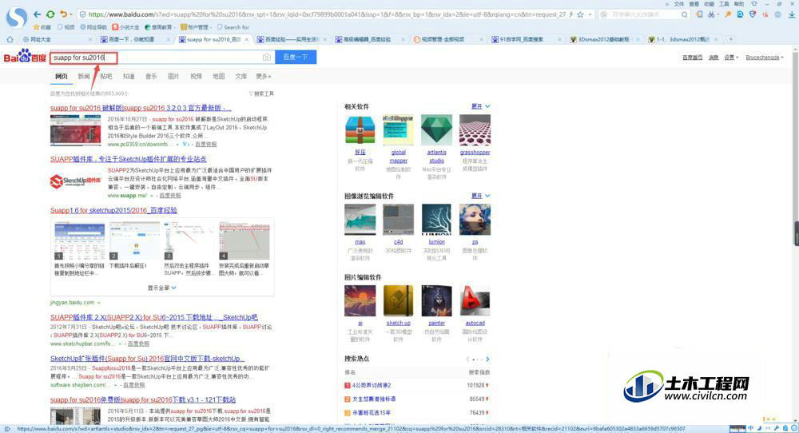The height and width of the screenshot is (433, 799).
Task: Expand 显示全部 in Baidu Jingyan result
Action: pos(162,288)
